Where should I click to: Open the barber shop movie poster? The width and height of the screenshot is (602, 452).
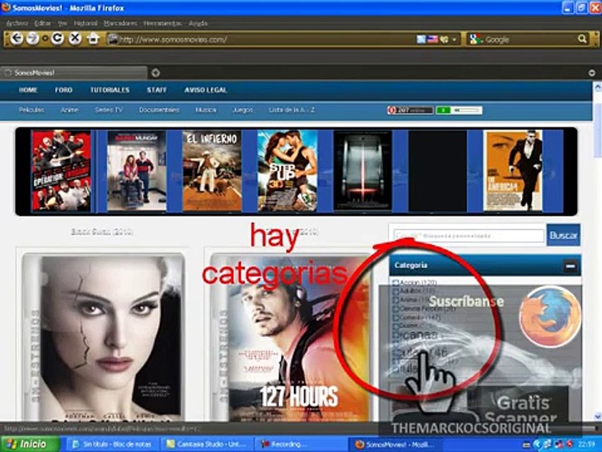[x=137, y=171]
